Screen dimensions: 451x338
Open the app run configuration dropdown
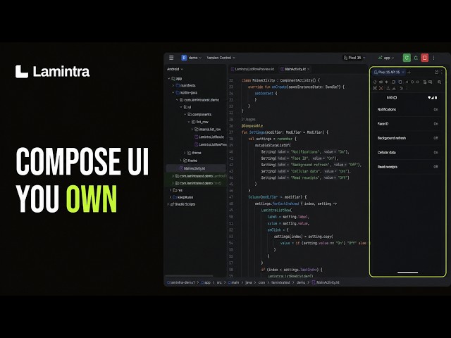click(386, 58)
